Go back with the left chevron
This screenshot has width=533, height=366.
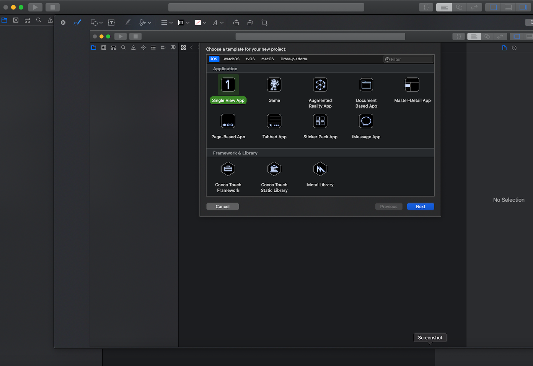pos(192,47)
